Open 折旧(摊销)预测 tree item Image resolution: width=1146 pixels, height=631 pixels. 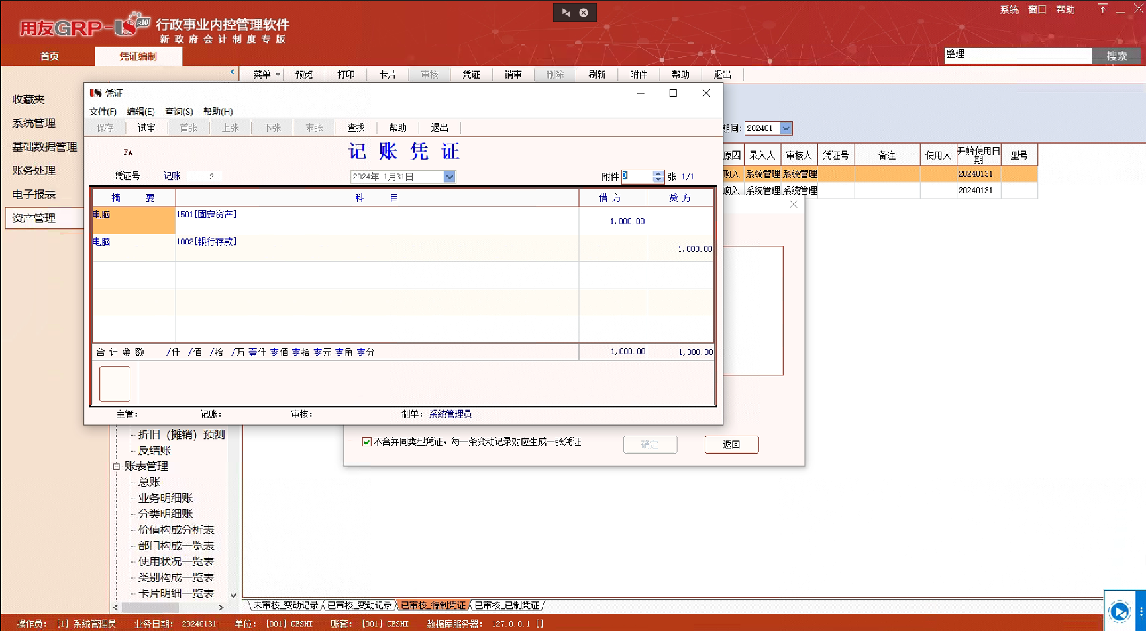pos(182,434)
